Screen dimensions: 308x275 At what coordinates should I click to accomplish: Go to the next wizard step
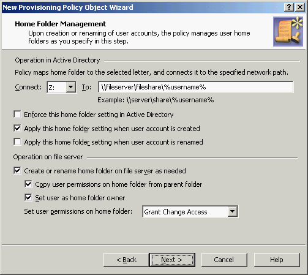point(172,260)
